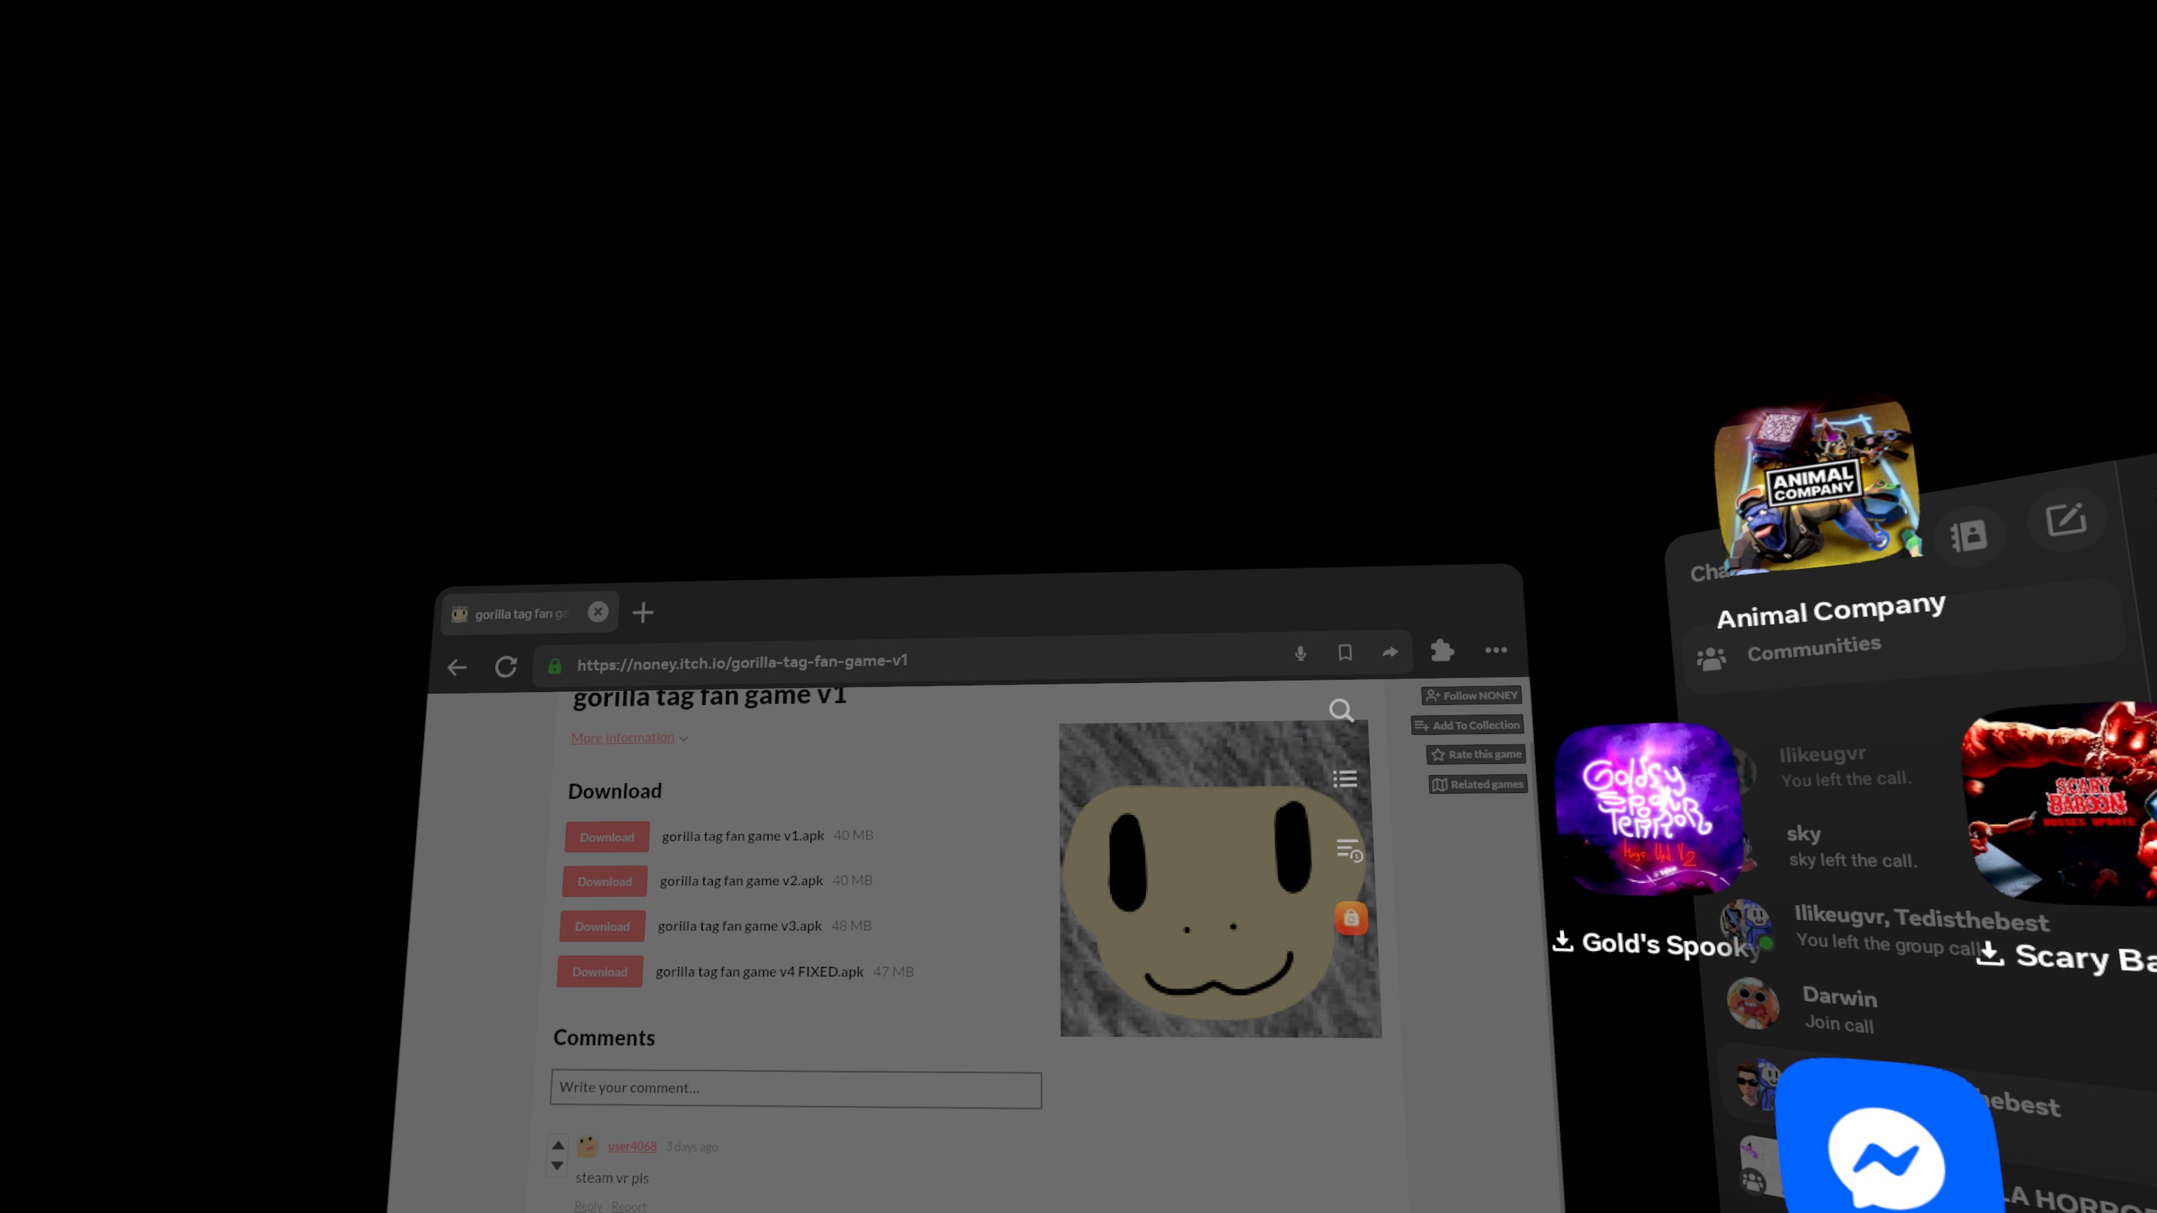Bookmark this page with the bookmark icon
The image size is (2157, 1213).
1345,652
